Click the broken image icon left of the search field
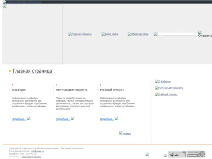The image size is (212, 159). click(155, 34)
